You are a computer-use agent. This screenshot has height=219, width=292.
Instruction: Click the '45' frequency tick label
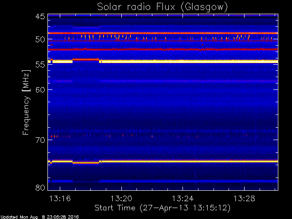coord(40,16)
